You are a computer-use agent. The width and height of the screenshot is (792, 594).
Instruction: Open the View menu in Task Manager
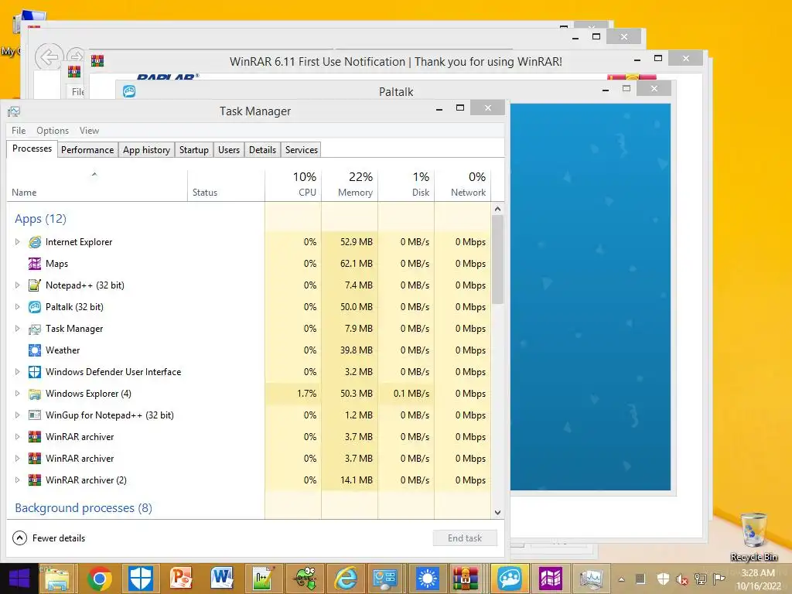[89, 130]
